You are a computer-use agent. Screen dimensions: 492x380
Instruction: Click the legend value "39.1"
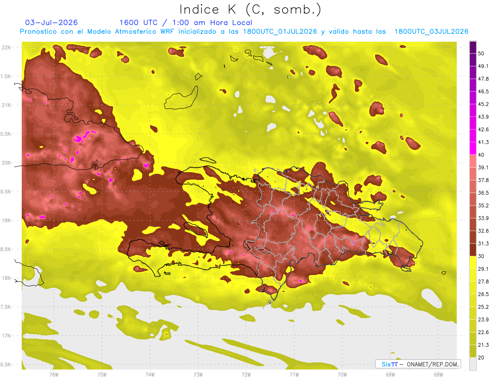(483, 168)
